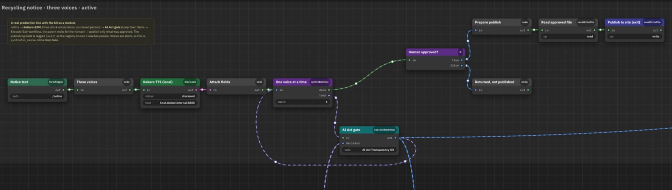Image resolution: width=672 pixels, height=190 pixels.
Task: Click the out port of Three voices
Action: (x=130, y=90)
